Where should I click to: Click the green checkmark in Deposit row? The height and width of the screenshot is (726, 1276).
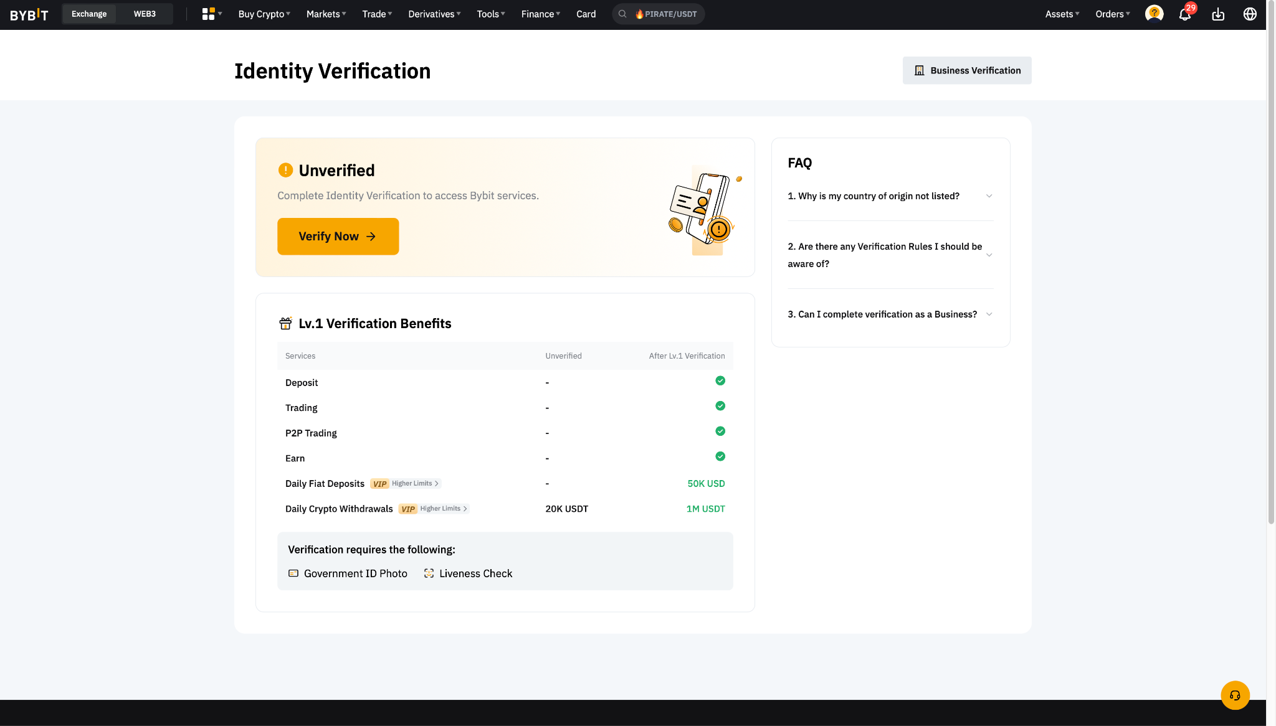(x=720, y=381)
